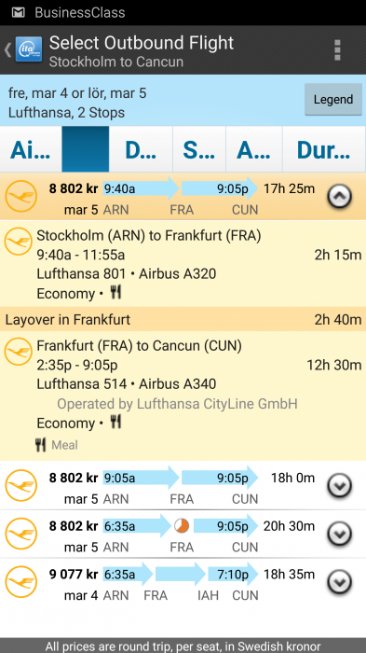Tap the Layover in Frankfurt row
Image resolution: width=366 pixels, height=653 pixels.
(183, 319)
